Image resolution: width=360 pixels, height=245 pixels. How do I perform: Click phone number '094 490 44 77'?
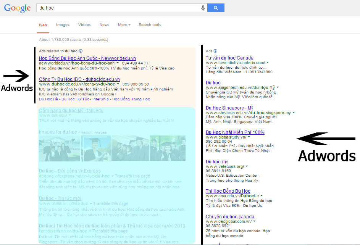click(x=135, y=63)
